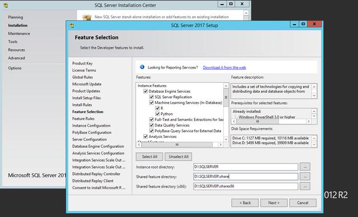Screen dimensions: 358x217
Task: Click the Distributed Replay Controller step
Action: 96,174
